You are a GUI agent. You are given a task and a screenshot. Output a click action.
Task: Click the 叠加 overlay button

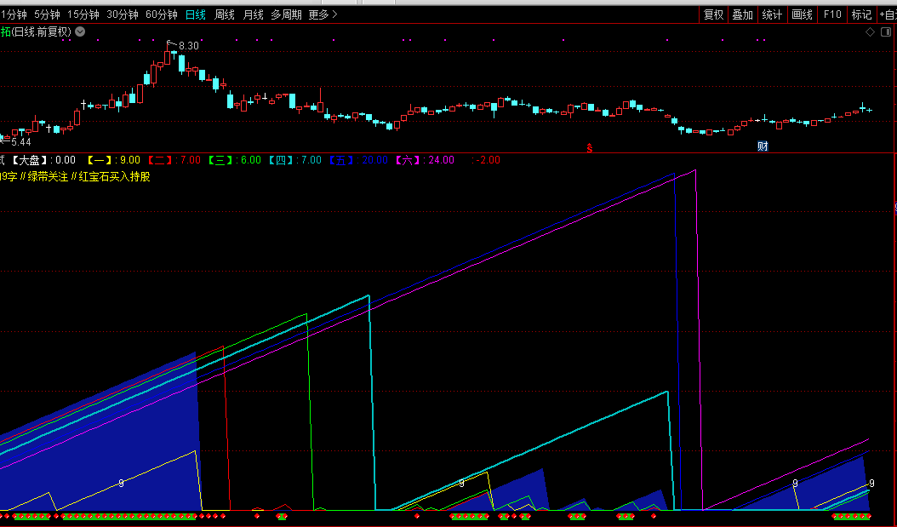click(x=742, y=14)
